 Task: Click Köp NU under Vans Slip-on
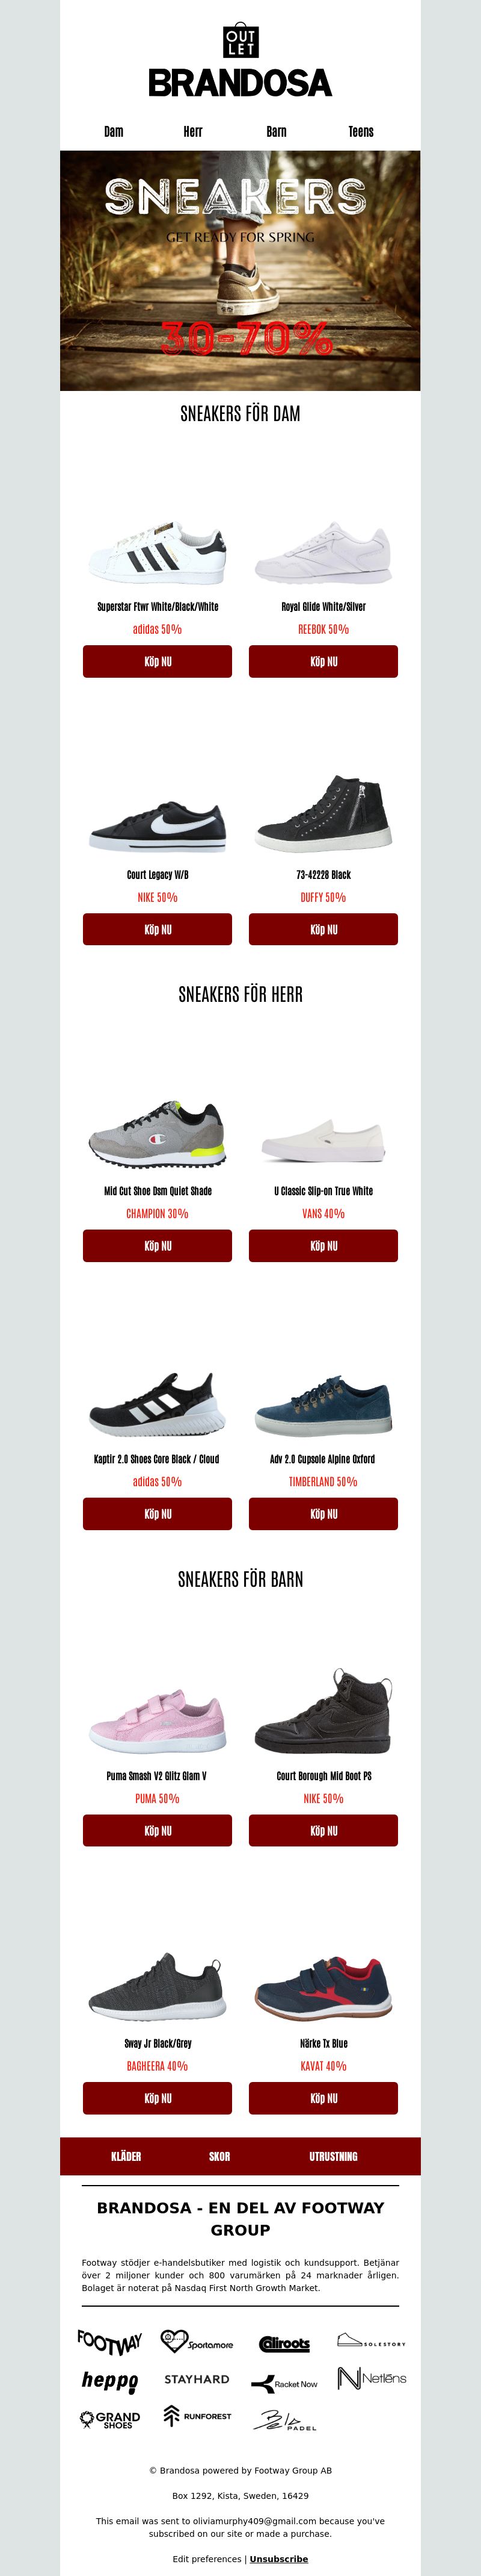(323, 1246)
